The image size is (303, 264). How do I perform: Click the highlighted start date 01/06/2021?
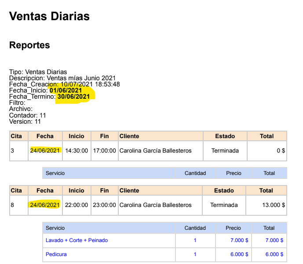point(66,90)
